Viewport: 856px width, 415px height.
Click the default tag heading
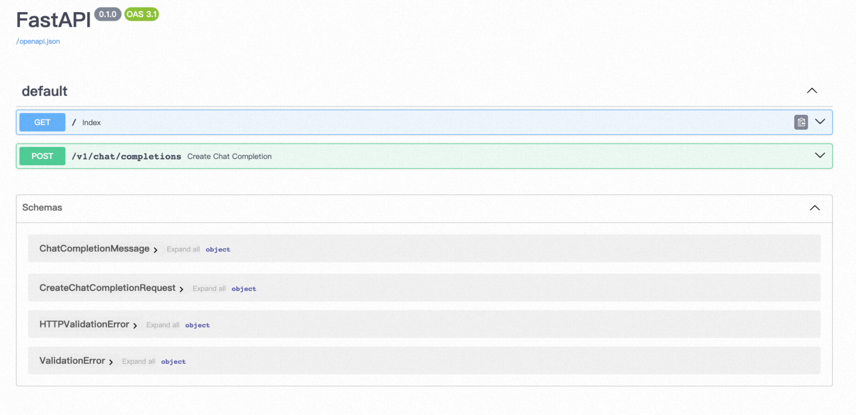pyautogui.click(x=45, y=91)
